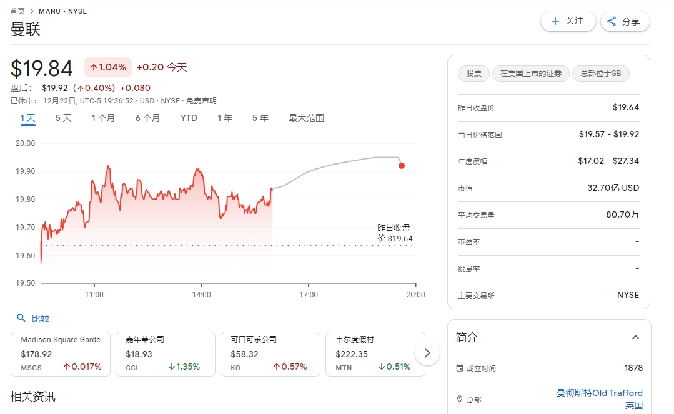Click the 在美国上市的证券 tag

click(x=530, y=74)
